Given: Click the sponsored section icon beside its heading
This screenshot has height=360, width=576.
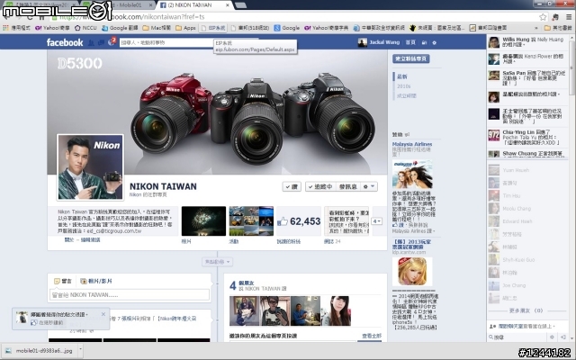Looking at the screenshot, I should [407, 134].
